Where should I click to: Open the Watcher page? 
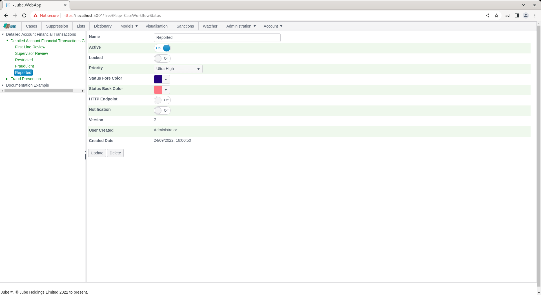coord(210,26)
